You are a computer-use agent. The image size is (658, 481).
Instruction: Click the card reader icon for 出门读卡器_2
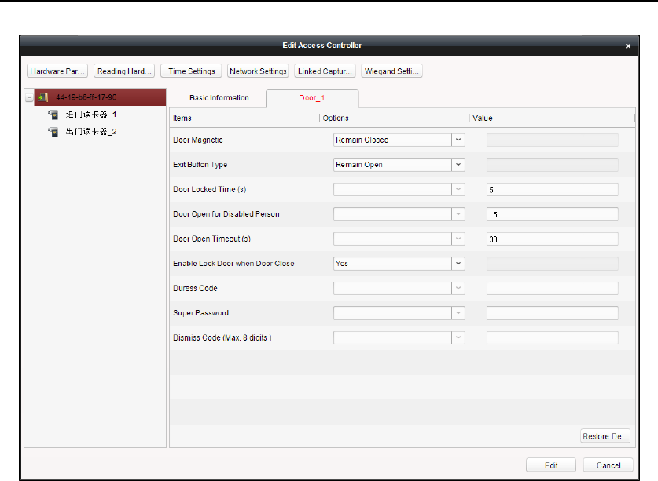[x=53, y=132]
